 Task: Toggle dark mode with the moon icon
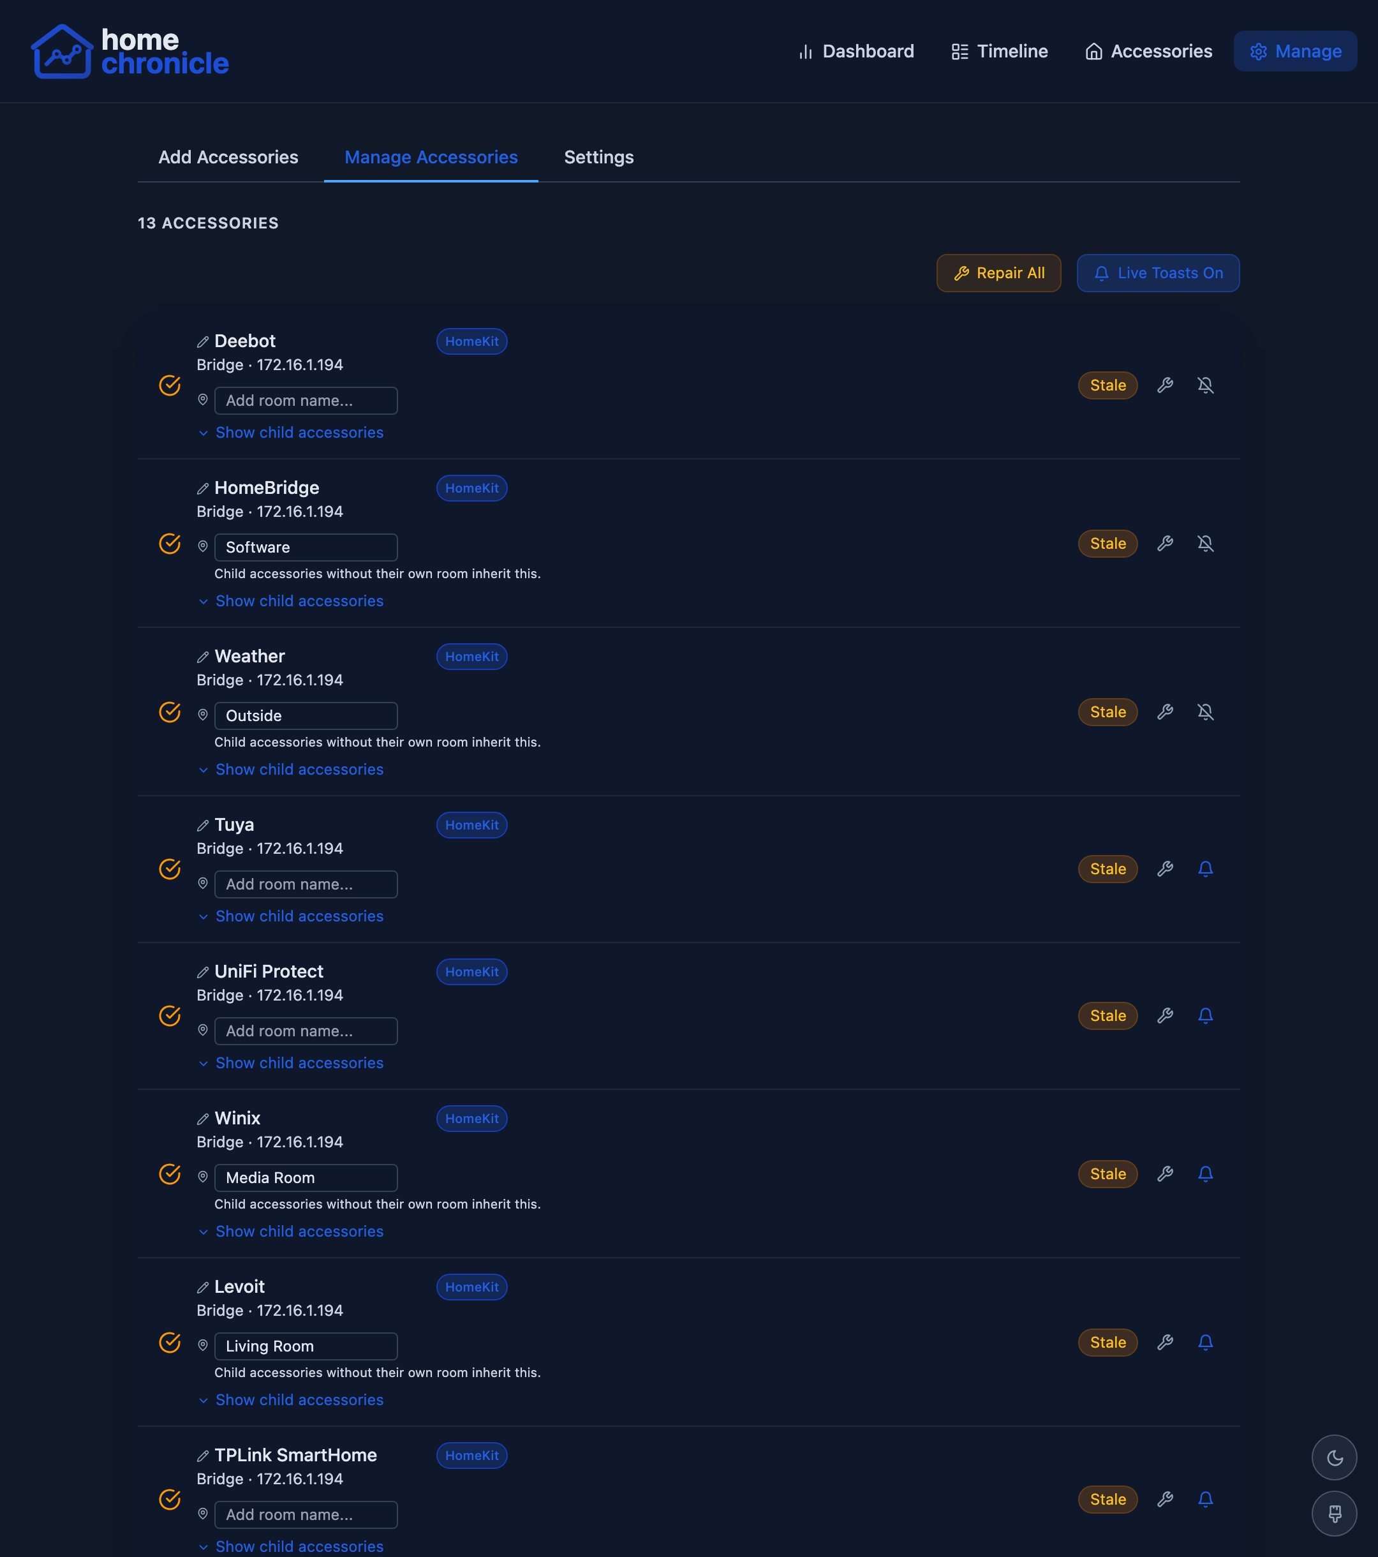pyautogui.click(x=1334, y=1457)
